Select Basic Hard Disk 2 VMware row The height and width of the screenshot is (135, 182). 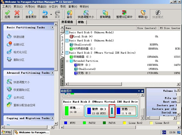click(100, 53)
